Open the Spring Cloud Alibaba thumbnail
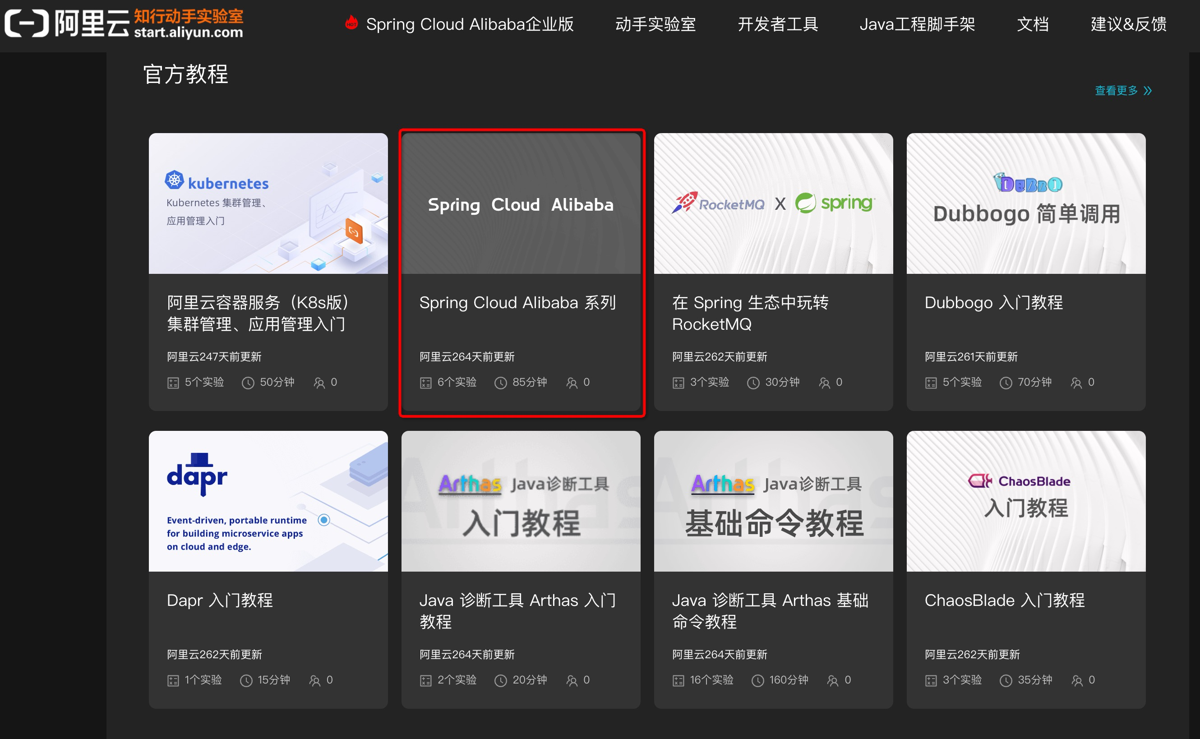 [521, 203]
